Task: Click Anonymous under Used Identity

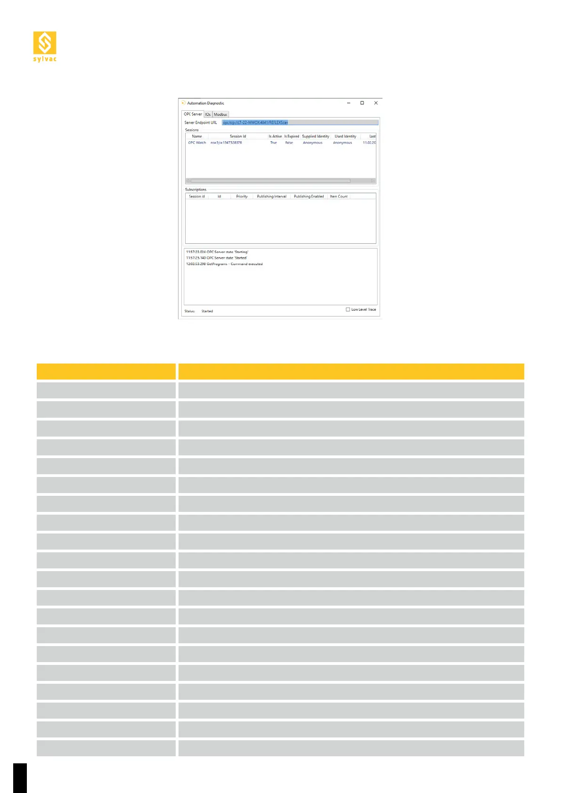Action: click(342, 143)
